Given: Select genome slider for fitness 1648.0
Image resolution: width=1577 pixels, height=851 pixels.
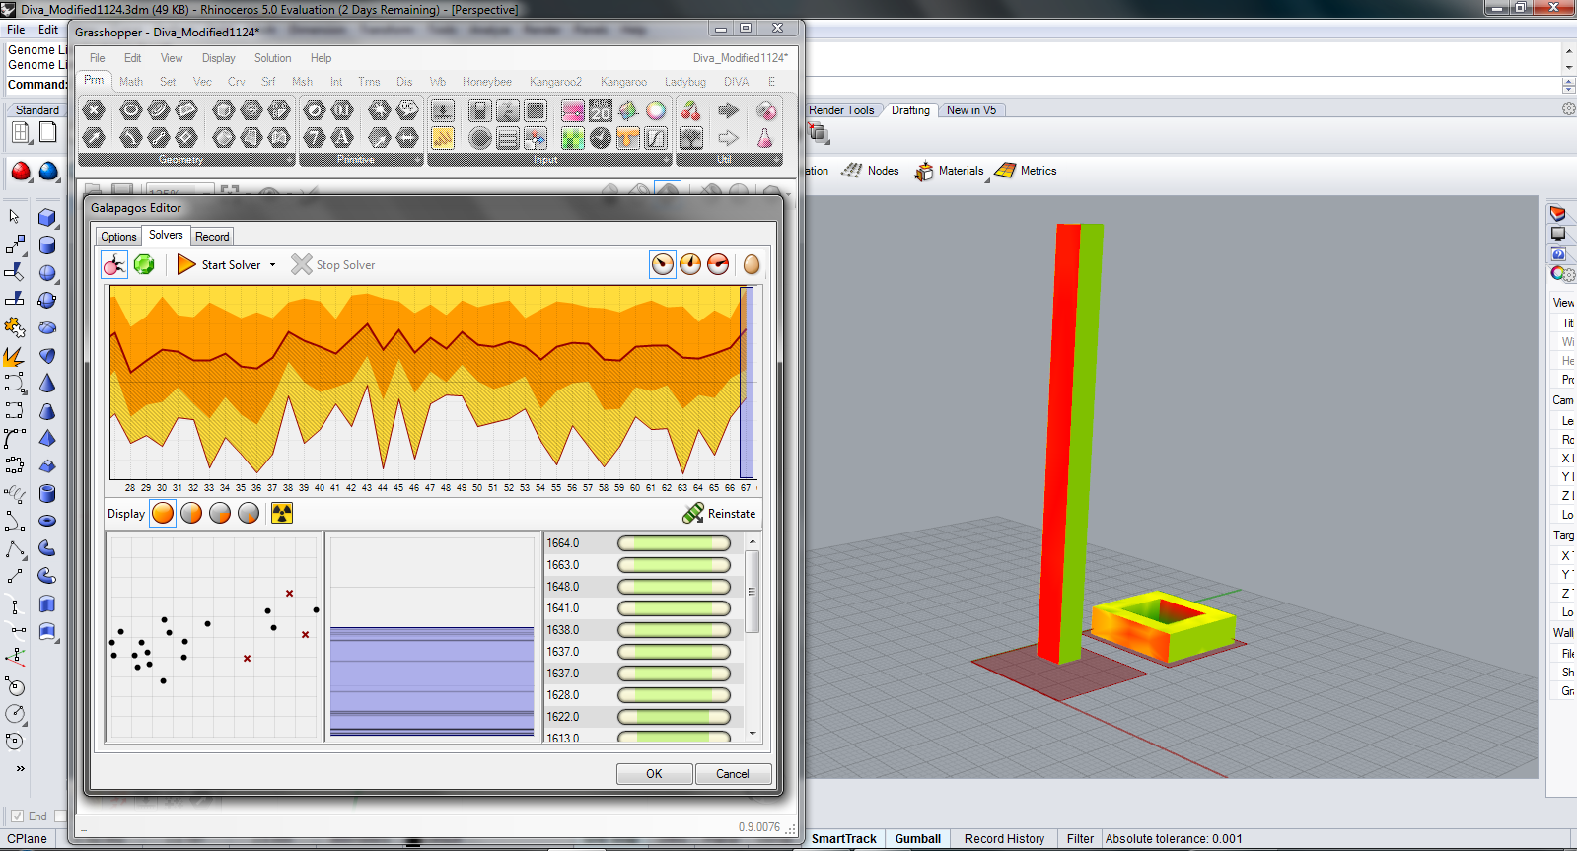Looking at the screenshot, I should pyautogui.click(x=674, y=587).
